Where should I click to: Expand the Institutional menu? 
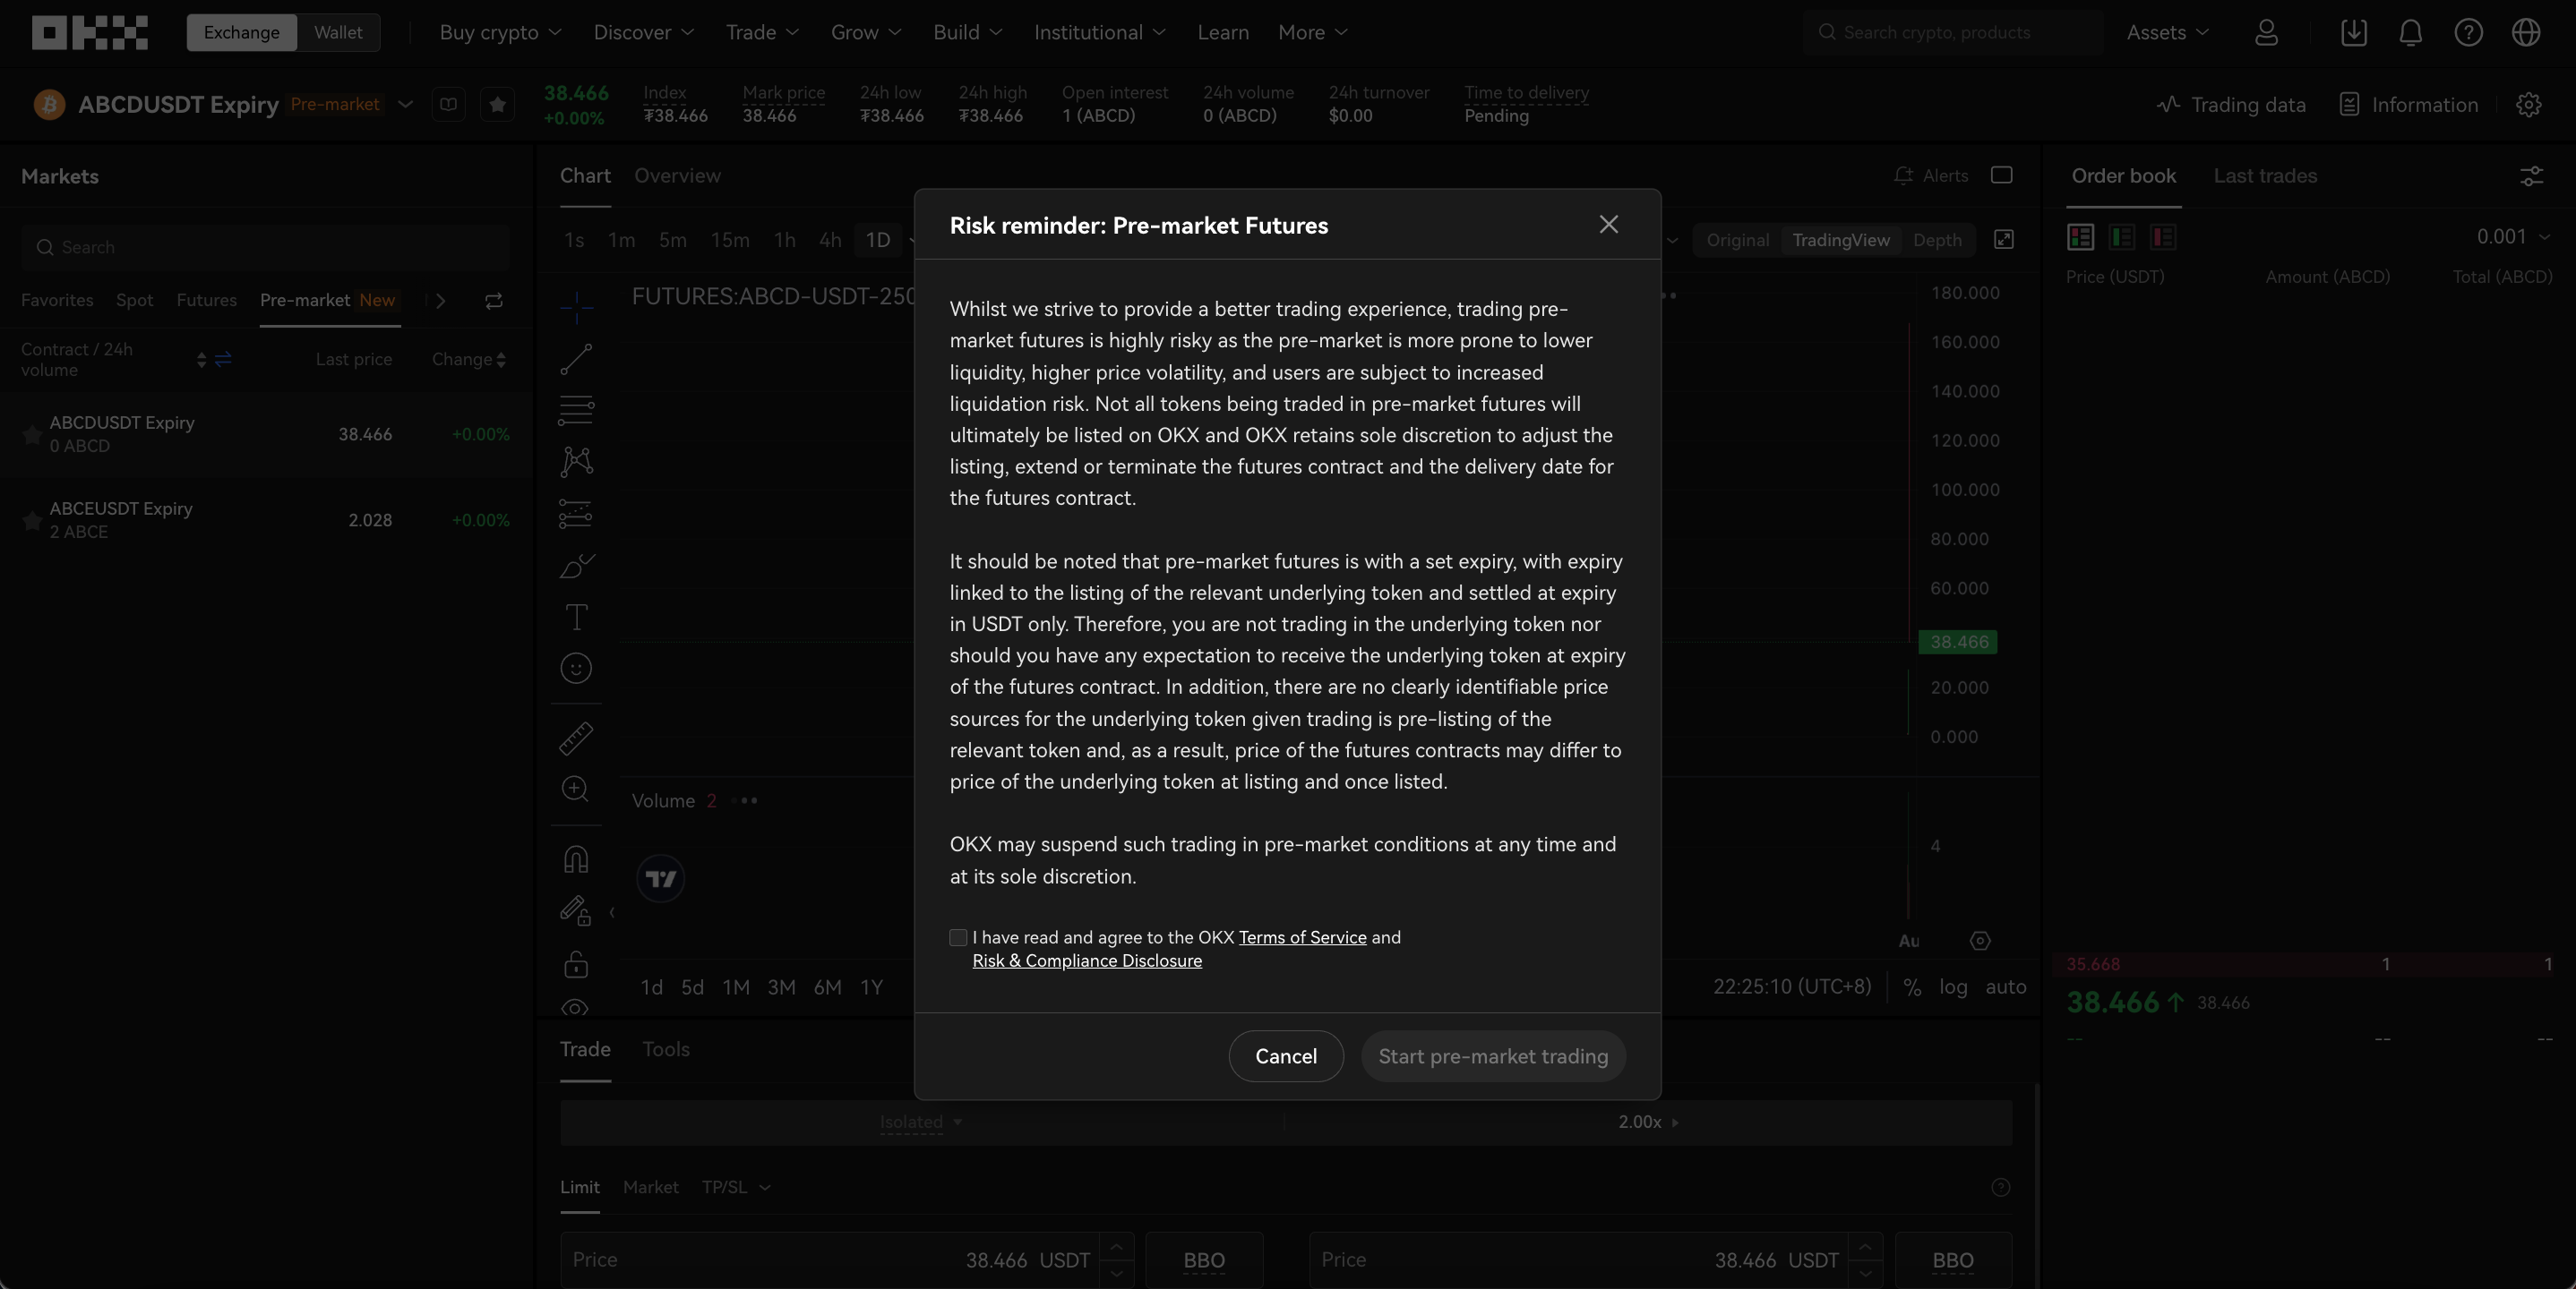(1100, 32)
